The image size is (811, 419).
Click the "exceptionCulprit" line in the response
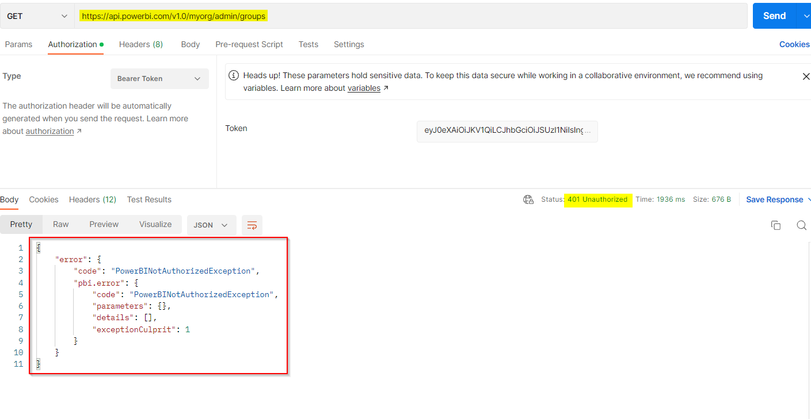tap(141, 329)
